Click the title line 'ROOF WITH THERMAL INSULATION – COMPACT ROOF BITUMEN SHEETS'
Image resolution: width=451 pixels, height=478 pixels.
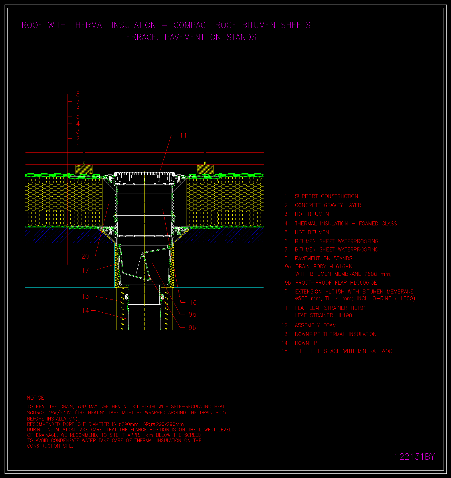(x=166, y=25)
